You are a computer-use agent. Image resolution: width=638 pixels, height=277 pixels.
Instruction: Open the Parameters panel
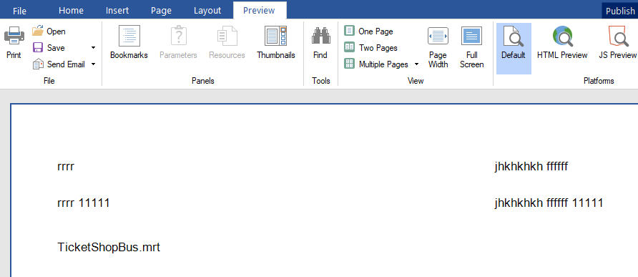pos(178,42)
